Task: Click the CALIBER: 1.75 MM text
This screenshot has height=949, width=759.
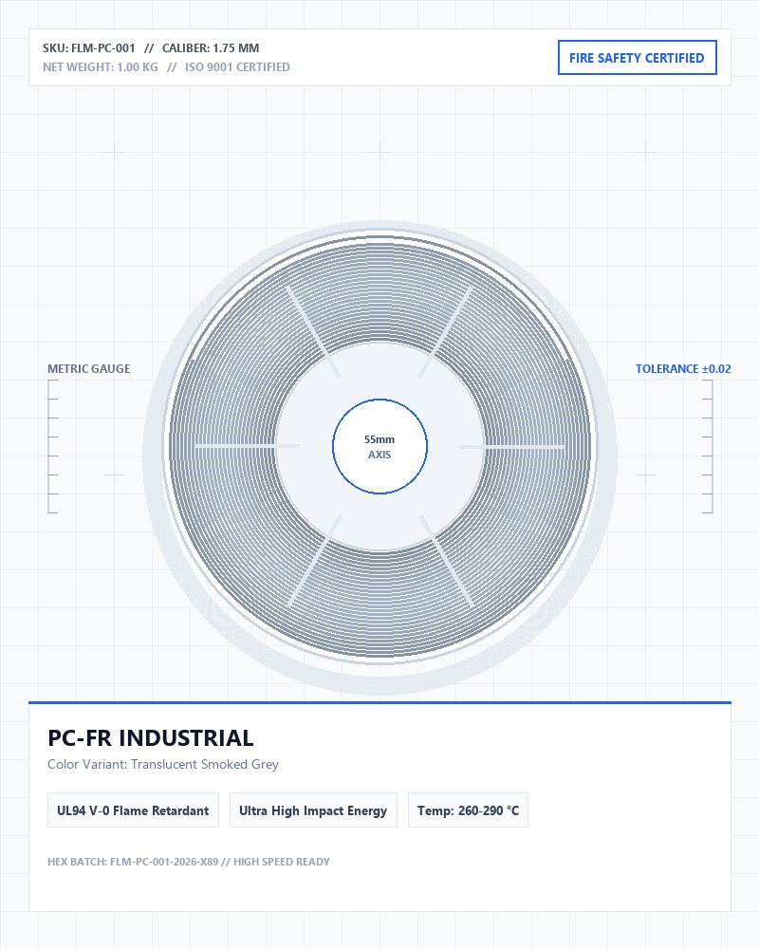Action: point(211,47)
